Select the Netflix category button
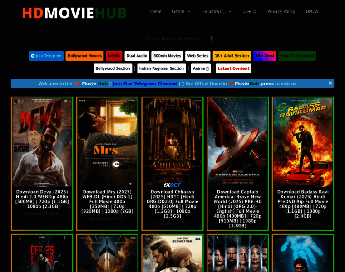This screenshot has height=272, width=345. click(114, 56)
